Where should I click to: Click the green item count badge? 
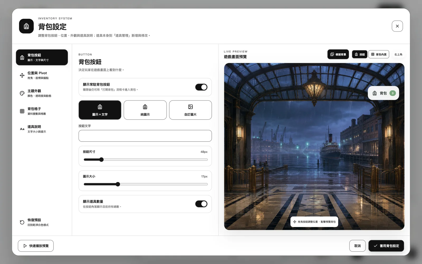[x=392, y=93]
